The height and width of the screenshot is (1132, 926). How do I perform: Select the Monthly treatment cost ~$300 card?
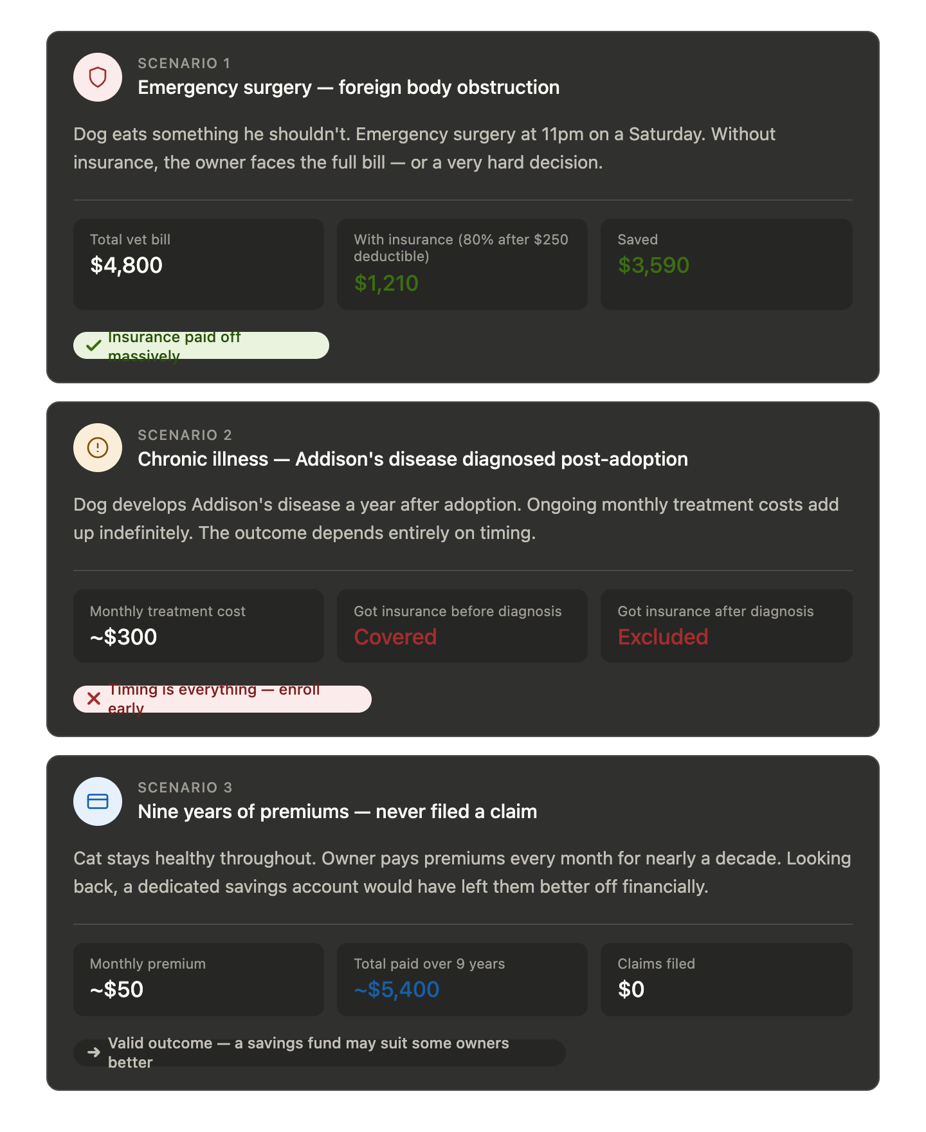198,626
